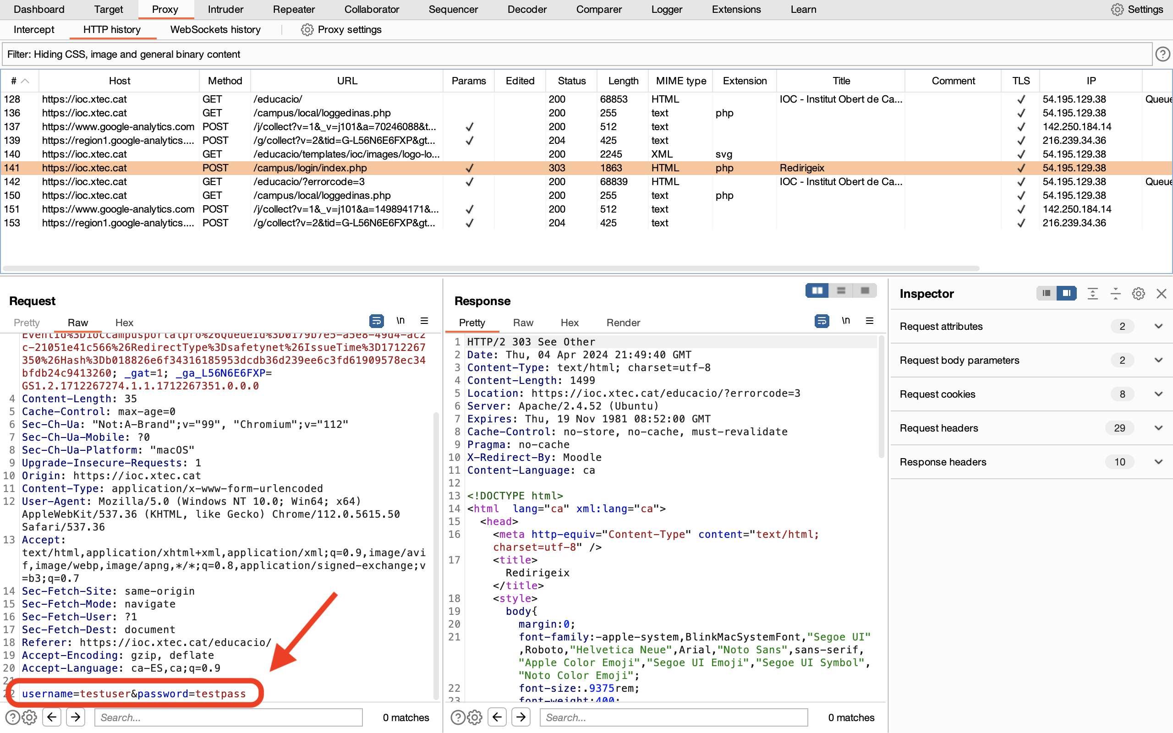Viewport: 1173px width, 733px height.
Task: Open the Response panel hamburger menu
Action: (870, 321)
